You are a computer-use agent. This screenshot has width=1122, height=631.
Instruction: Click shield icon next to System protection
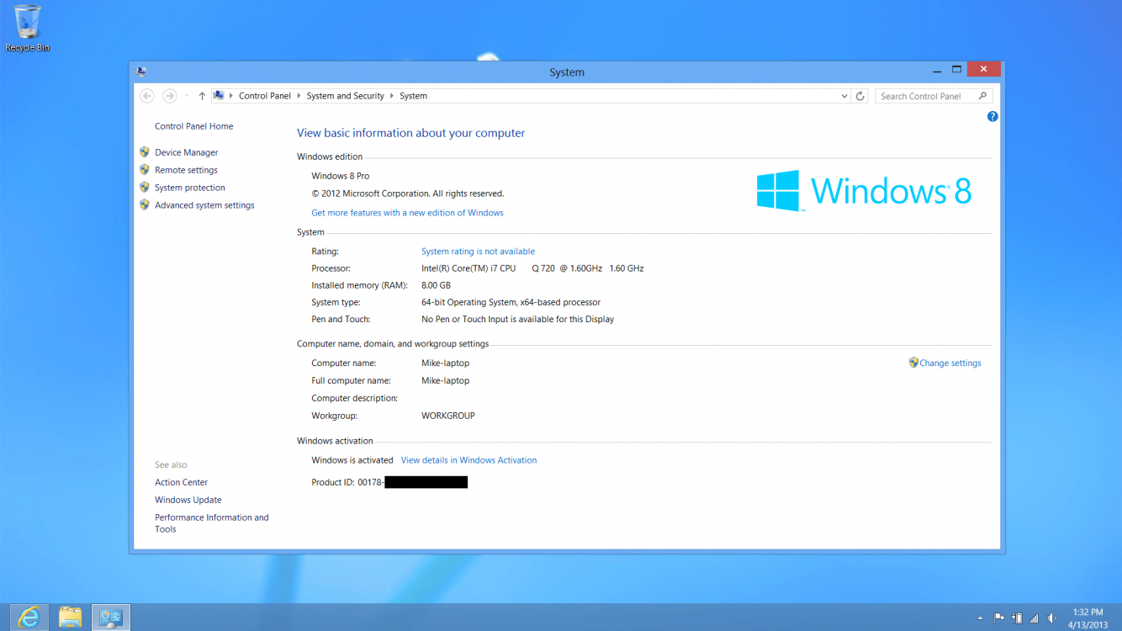[x=145, y=188]
